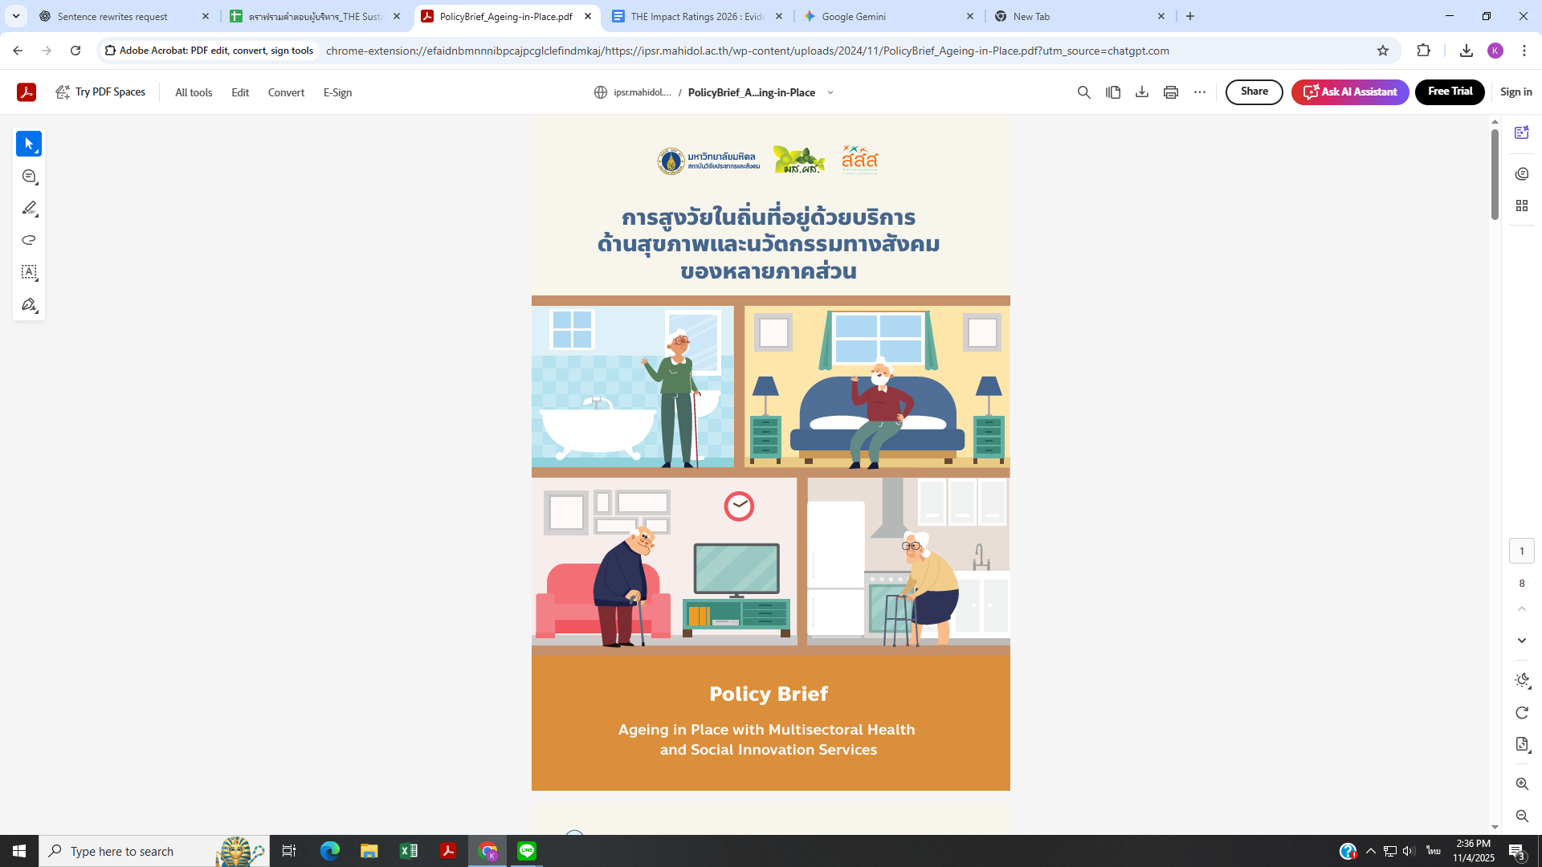Image resolution: width=1542 pixels, height=867 pixels.
Task: Select the text box tool
Action: click(x=29, y=272)
